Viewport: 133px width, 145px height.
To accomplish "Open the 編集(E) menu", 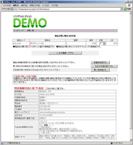I will (x=16, y=5).
